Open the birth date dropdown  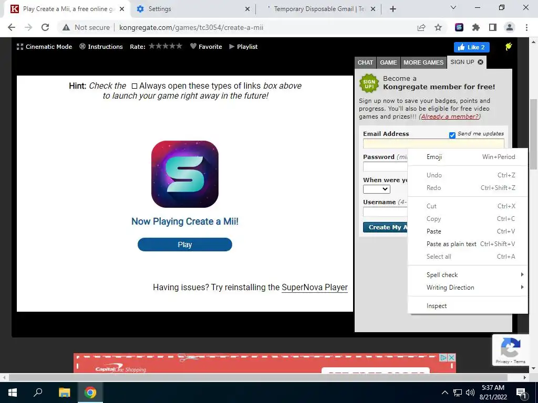click(x=376, y=189)
